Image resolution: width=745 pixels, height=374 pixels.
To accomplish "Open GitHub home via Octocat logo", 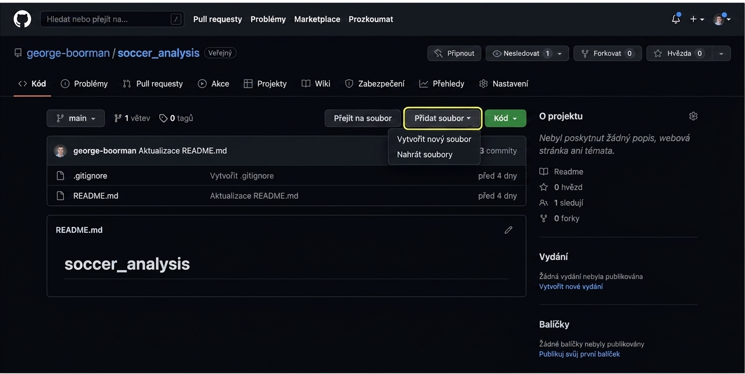I will [x=23, y=19].
